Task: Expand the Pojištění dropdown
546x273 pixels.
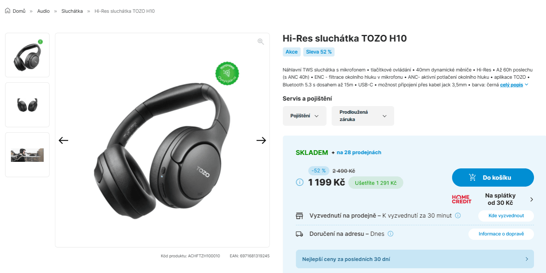Action: pos(305,116)
